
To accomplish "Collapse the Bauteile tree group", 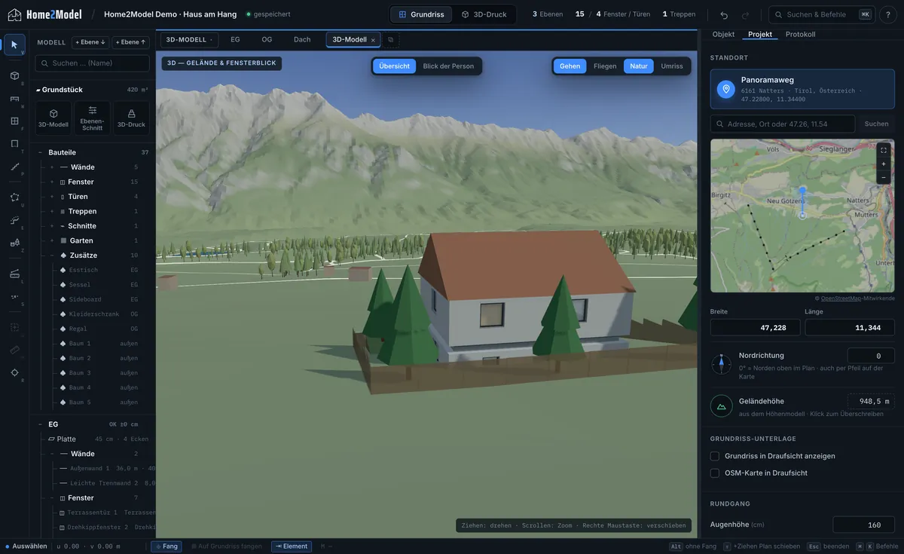I will (x=41, y=152).
